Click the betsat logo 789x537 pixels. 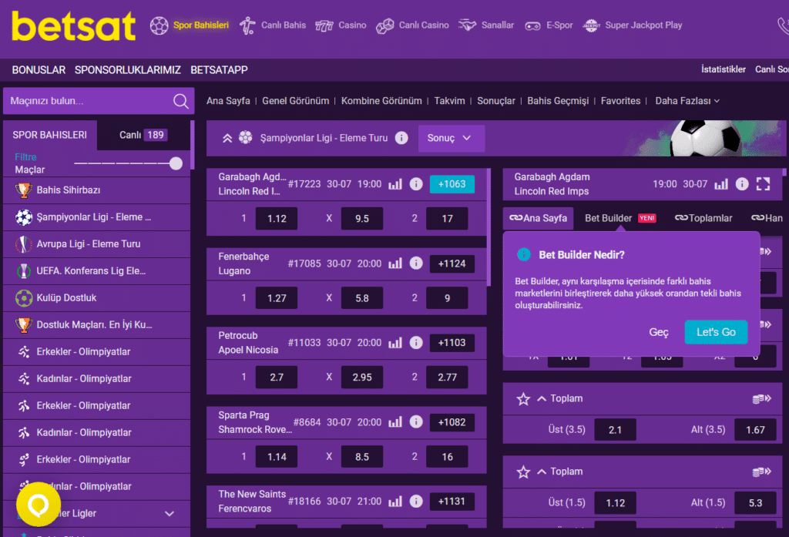point(73,26)
